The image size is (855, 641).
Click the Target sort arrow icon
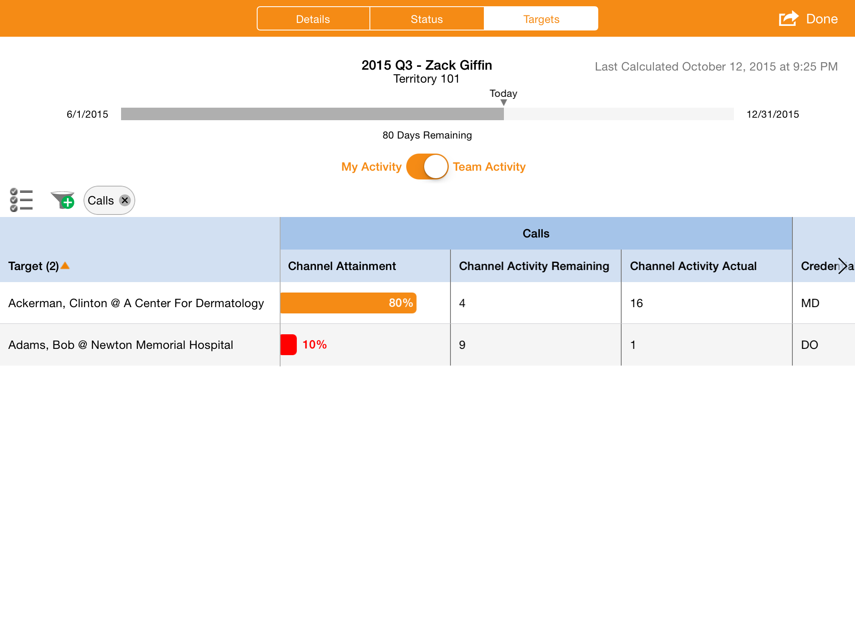(x=65, y=265)
